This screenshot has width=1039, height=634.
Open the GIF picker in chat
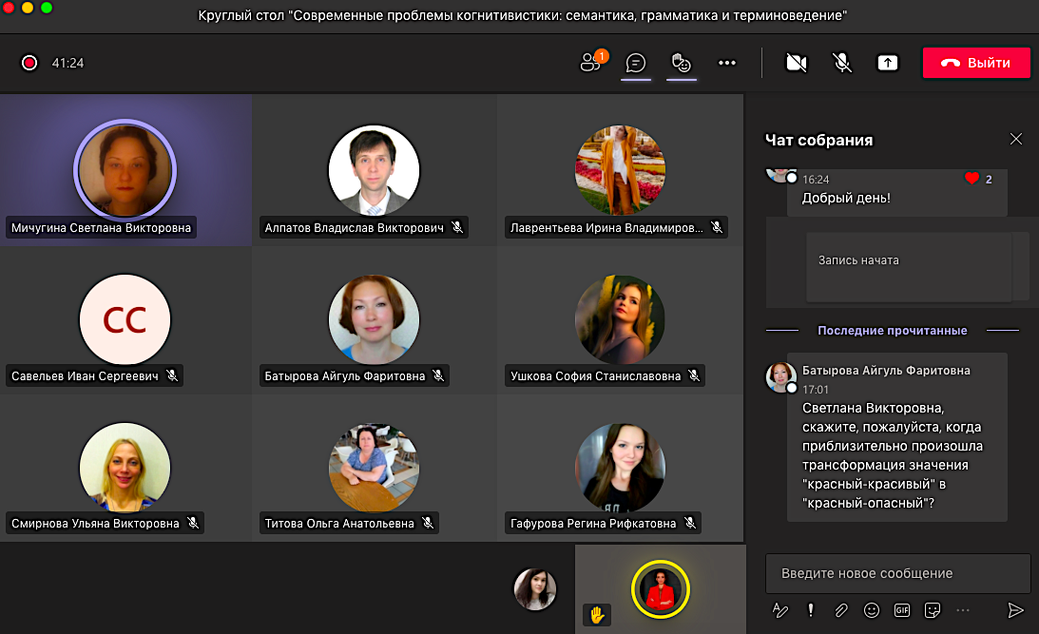coord(902,610)
